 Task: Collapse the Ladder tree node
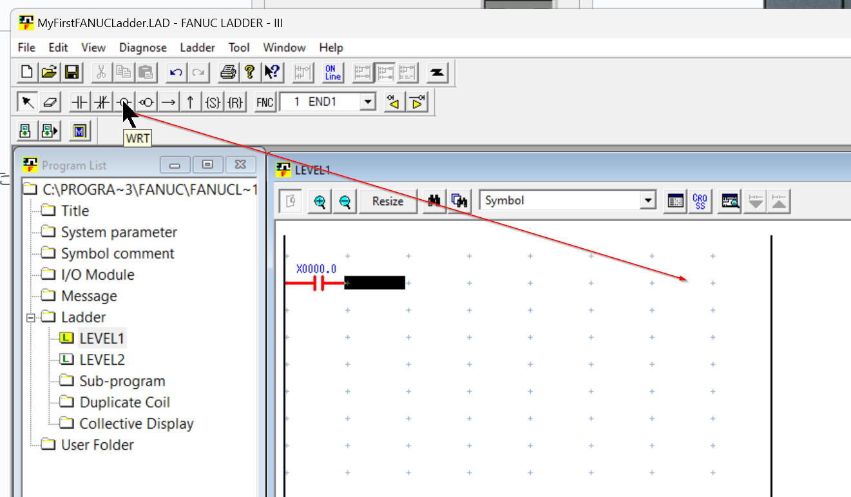30,317
